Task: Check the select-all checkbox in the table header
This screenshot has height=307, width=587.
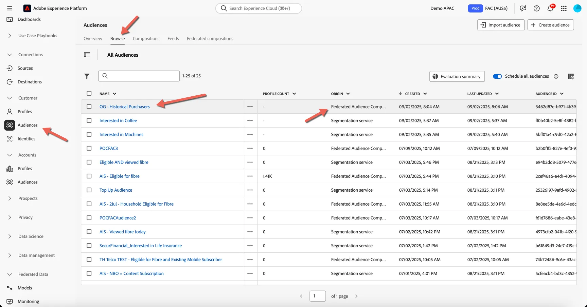Action: point(89,93)
